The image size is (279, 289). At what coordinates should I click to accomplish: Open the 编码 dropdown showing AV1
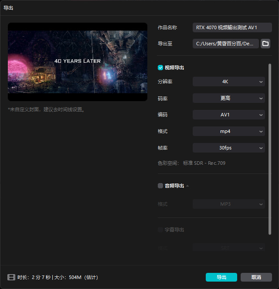(x=229, y=115)
